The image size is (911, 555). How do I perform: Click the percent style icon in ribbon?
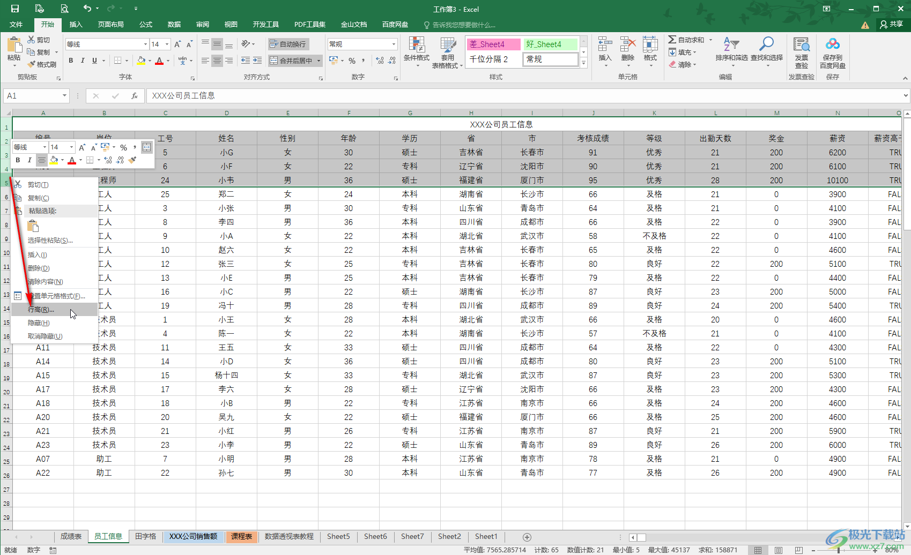pos(352,61)
